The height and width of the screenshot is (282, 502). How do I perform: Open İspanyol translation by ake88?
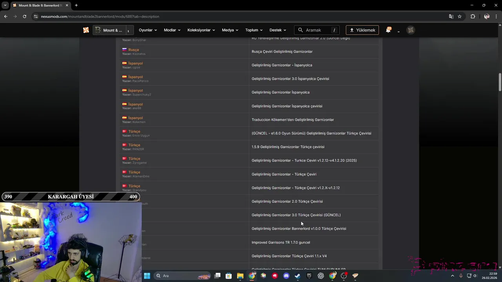pos(135,104)
